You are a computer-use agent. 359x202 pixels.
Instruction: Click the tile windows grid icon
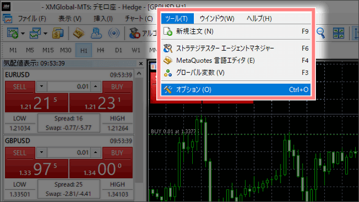point(339,33)
